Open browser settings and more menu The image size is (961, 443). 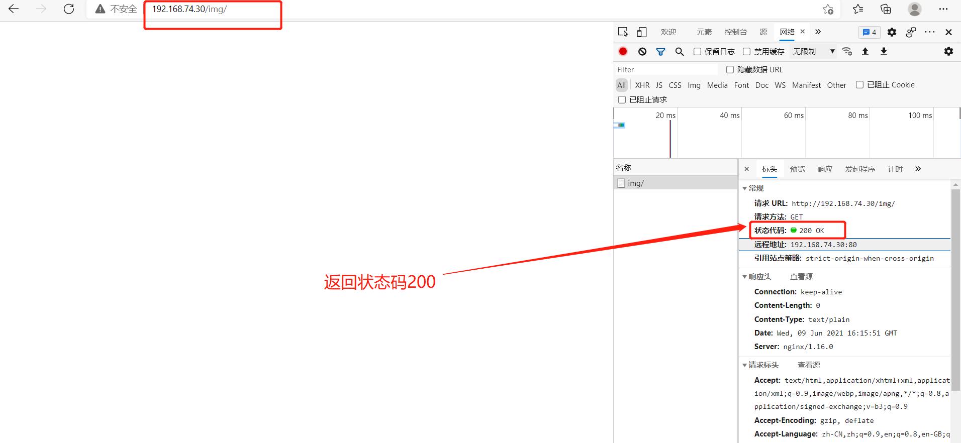943,9
